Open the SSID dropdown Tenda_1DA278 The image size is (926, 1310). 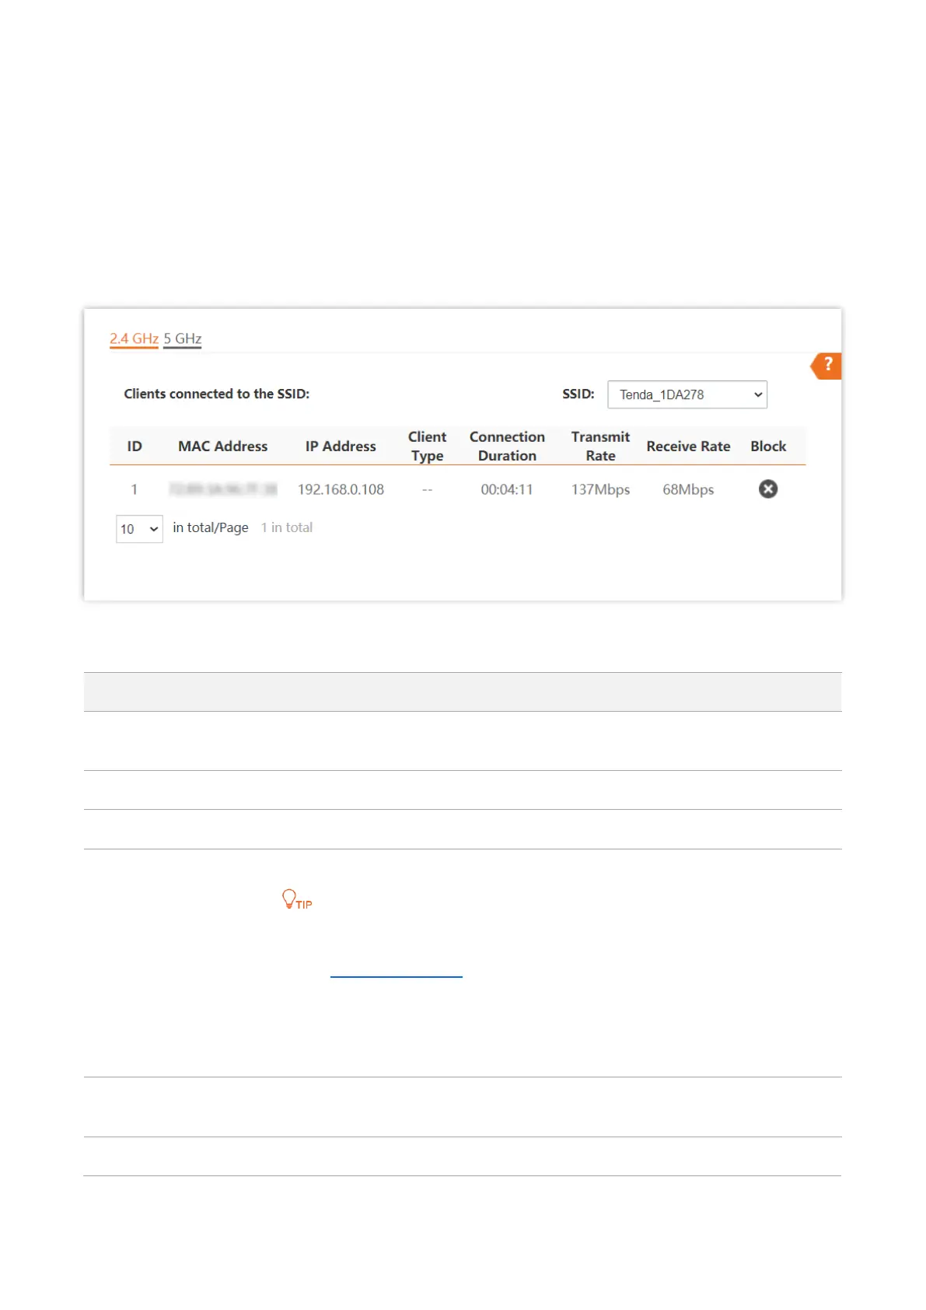pyautogui.click(x=687, y=394)
